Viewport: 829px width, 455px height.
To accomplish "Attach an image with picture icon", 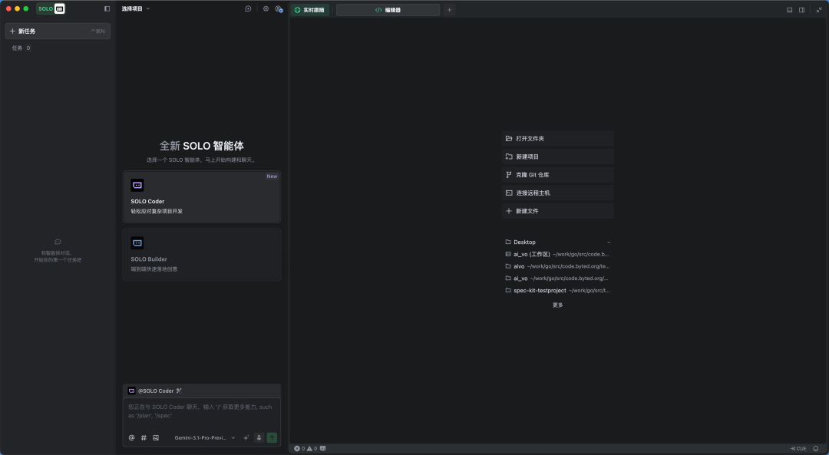I will (x=156, y=437).
